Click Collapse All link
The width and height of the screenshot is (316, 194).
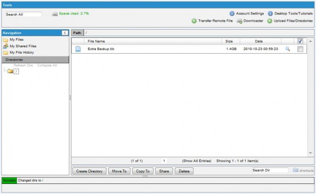click(x=47, y=65)
